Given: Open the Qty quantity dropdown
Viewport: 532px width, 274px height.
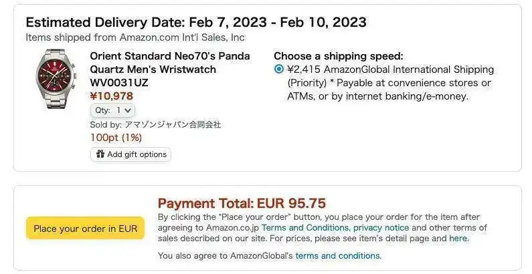Looking at the screenshot, I should click(x=112, y=110).
